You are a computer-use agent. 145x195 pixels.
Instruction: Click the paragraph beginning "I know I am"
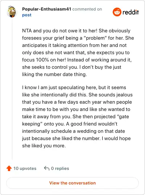click(x=77, y=116)
